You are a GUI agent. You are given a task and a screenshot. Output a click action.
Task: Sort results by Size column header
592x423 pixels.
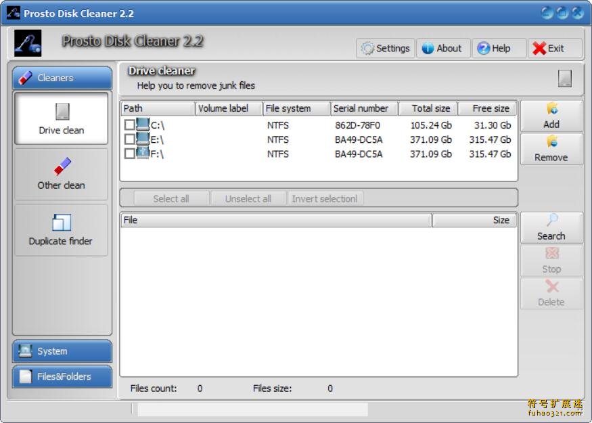(x=474, y=220)
